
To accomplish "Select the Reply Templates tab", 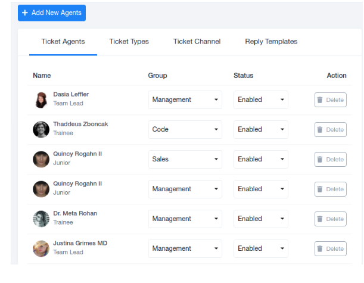I will 271,42.
